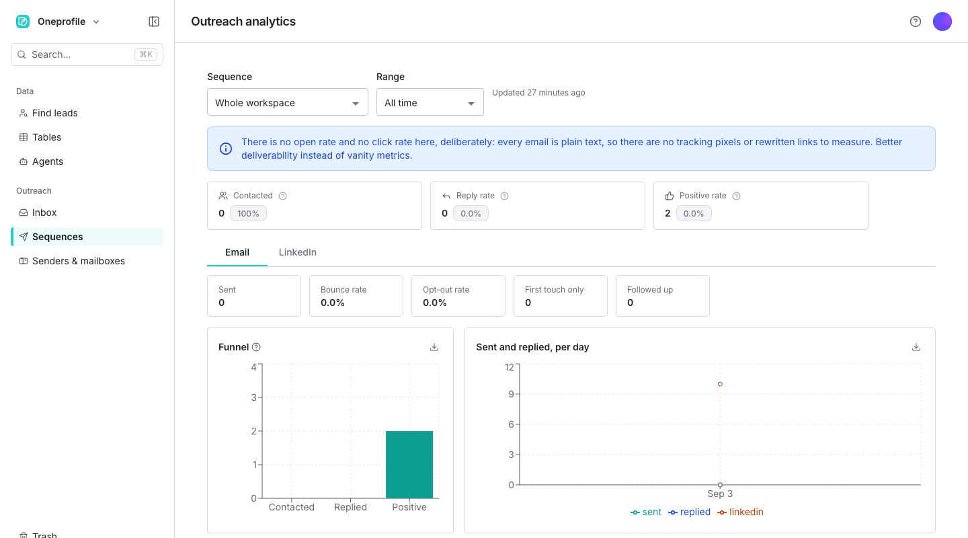Click the First touch only stat card
This screenshot has width=968, height=538.
coord(561,296)
